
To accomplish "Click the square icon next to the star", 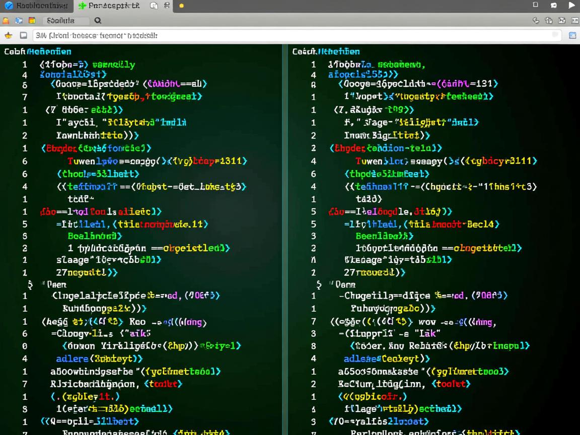I will pos(23,35).
